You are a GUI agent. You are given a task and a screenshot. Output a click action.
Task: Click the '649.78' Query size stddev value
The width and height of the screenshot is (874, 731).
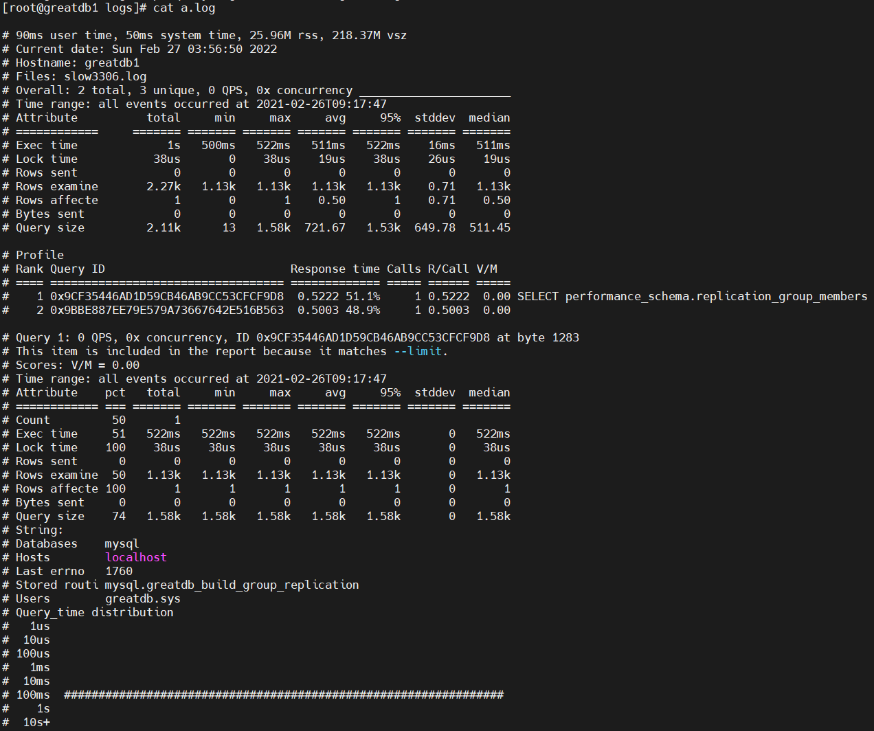click(x=435, y=227)
